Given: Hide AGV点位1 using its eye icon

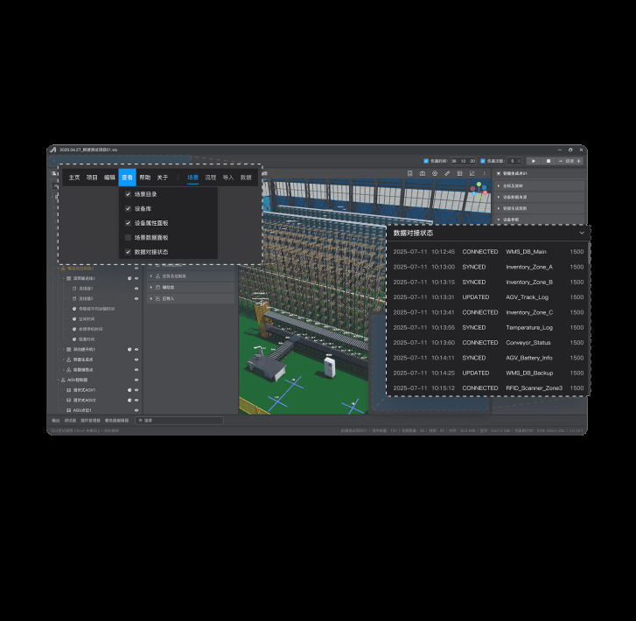Looking at the screenshot, I should [136, 410].
